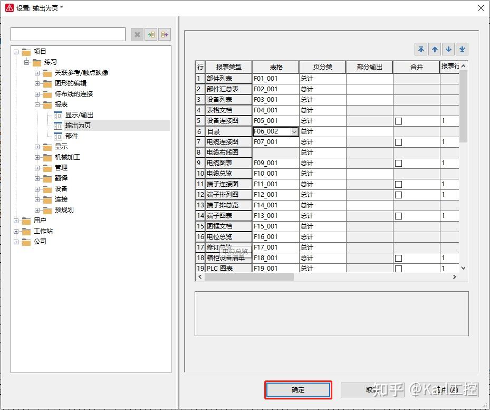Click the EPLAN app icon in title bar
This screenshot has height=410, width=490.
(x=9, y=8)
